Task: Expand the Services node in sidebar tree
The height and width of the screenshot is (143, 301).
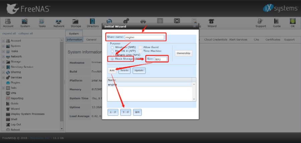Action: click(3, 78)
